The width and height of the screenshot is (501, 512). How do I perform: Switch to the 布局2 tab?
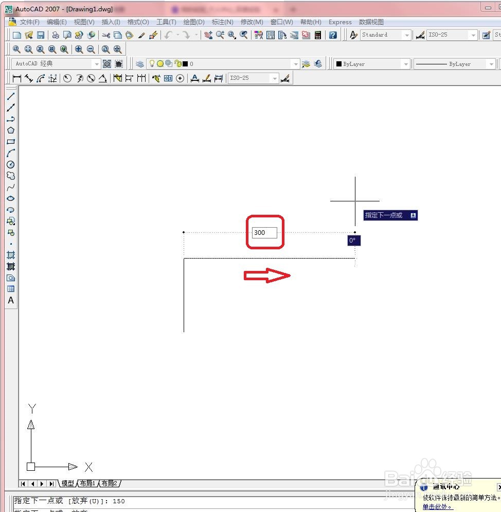109,483
